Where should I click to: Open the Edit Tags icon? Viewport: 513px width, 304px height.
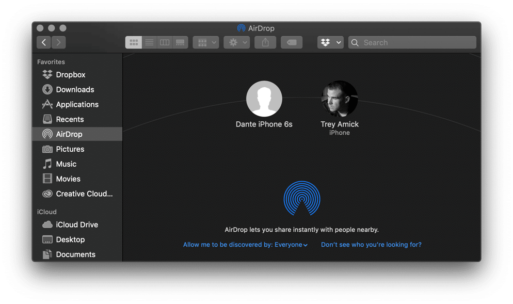click(x=291, y=42)
